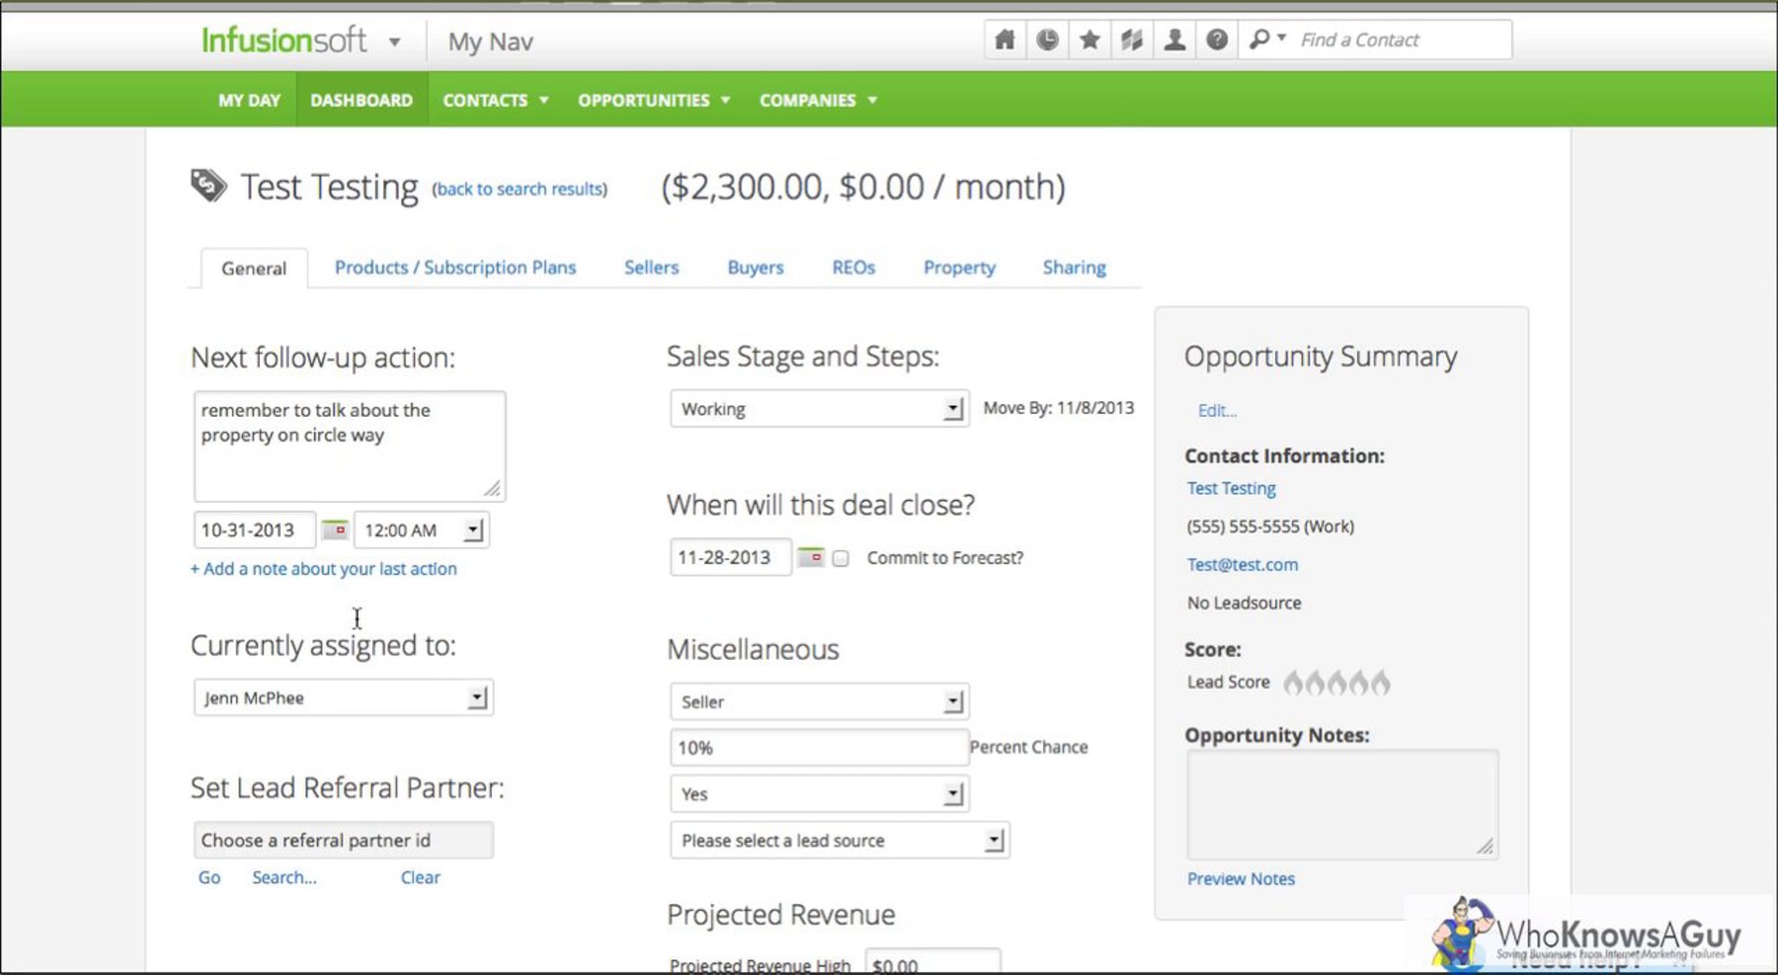The image size is (1778, 975).
Task: Click the Percent Chance input field
Action: pyautogui.click(x=818, y=748)
